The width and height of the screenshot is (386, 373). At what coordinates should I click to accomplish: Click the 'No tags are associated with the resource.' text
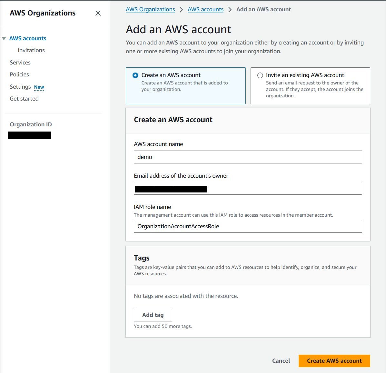186,296
